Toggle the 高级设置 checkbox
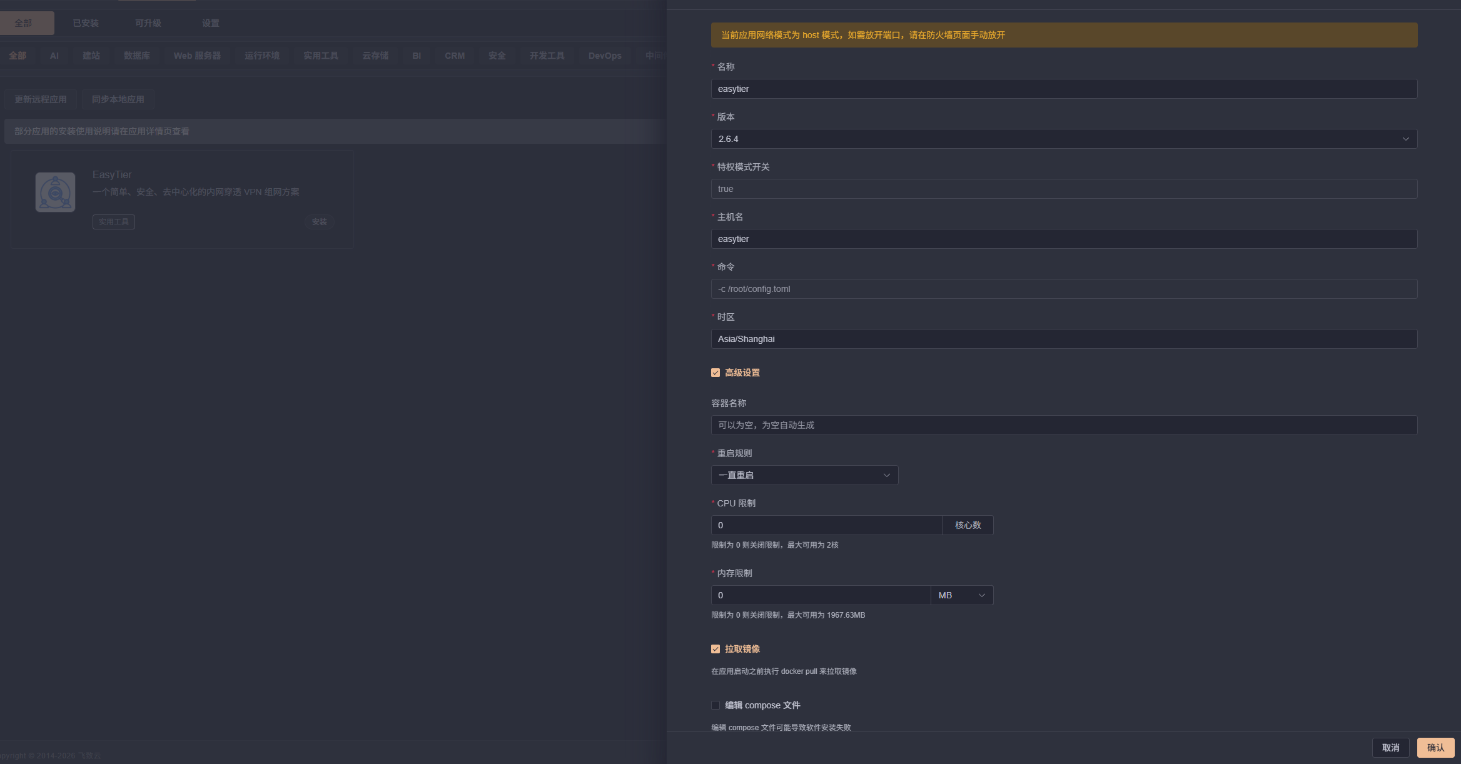The height and width of the screenshot is (764, 1461). tap(715, 373)
